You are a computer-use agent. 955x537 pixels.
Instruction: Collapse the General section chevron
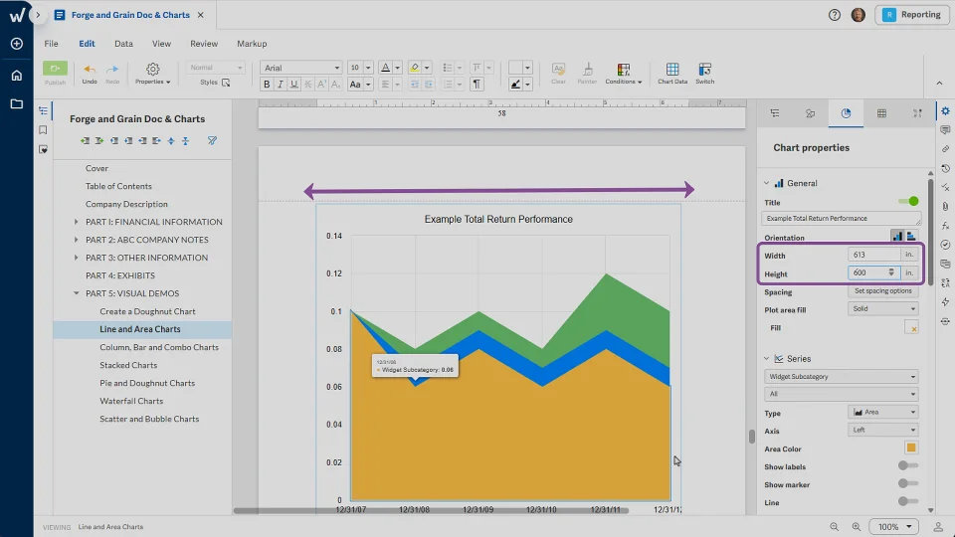point(767,183)
